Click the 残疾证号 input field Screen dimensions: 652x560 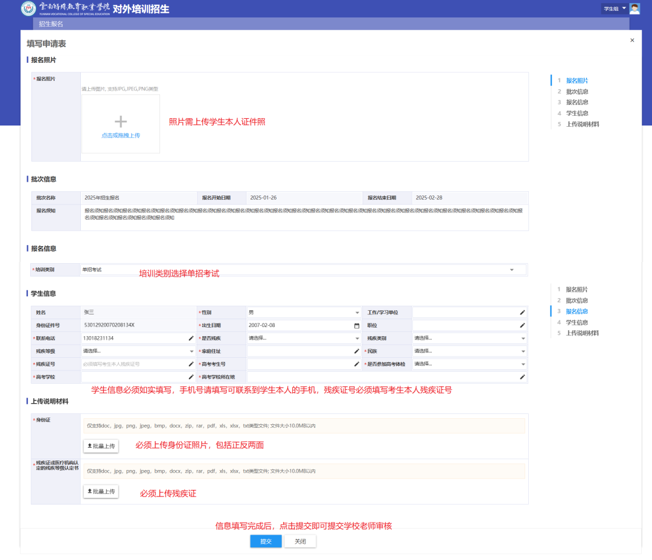[x=133, y=364]
